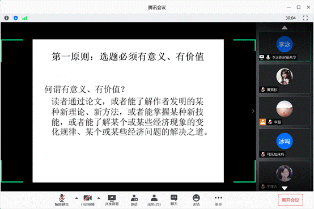Select the 可乐加冰吗 participant tile
314x209 pixels.
point(285,143)
